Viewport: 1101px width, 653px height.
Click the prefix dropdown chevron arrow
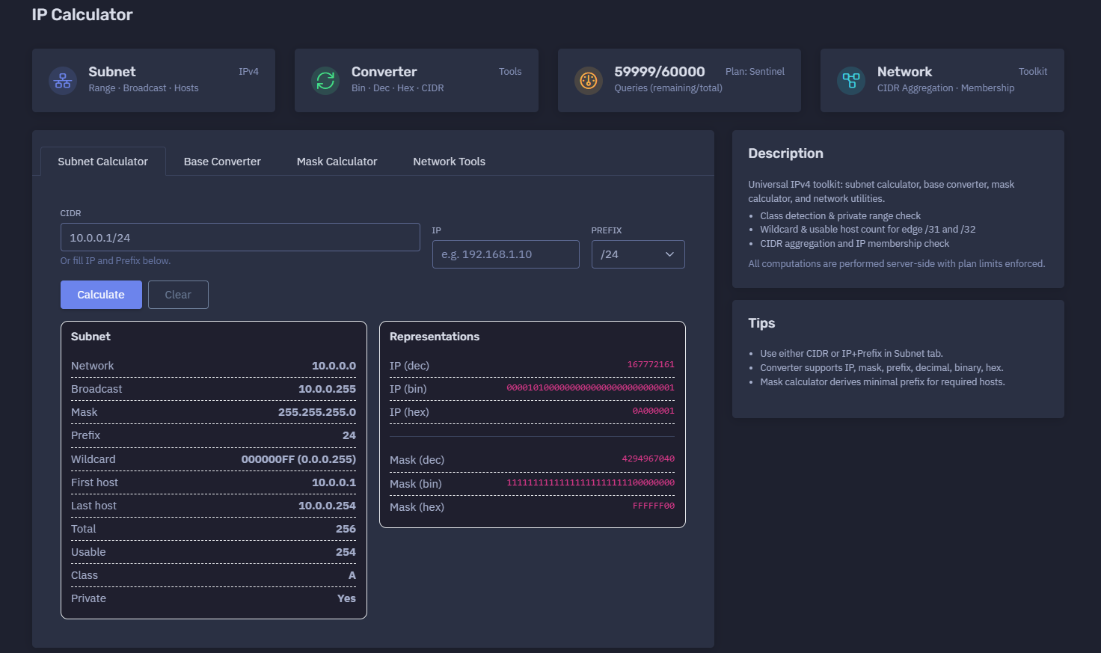click(669, 254)
